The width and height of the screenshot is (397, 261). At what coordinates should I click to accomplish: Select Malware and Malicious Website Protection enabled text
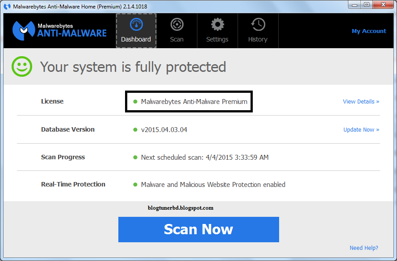(213, 185)
